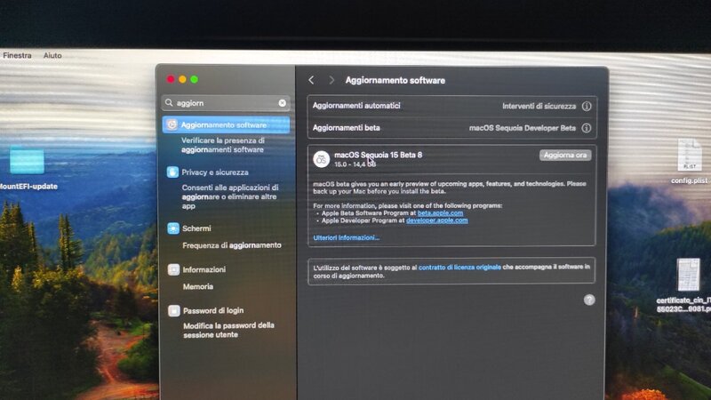Screen dimensions: 711x400
Task: Select Informazioni in the sidebar
Action: [204, 269]
